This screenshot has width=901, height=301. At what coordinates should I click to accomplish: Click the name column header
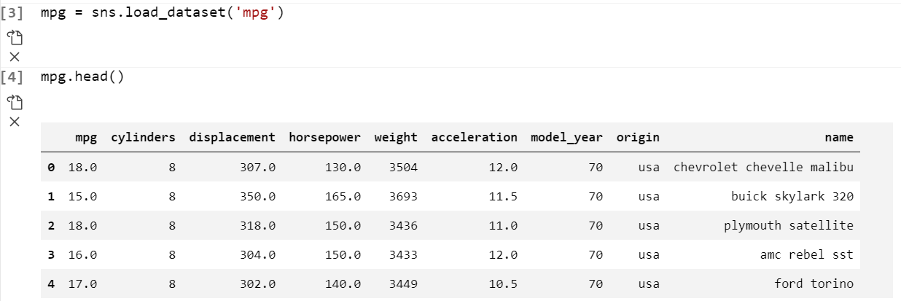click(838, 137)
